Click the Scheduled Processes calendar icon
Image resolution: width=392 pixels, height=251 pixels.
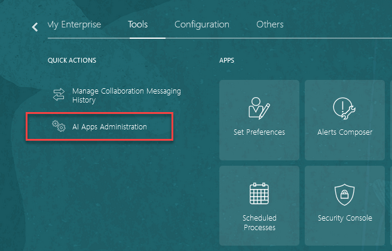259,194
